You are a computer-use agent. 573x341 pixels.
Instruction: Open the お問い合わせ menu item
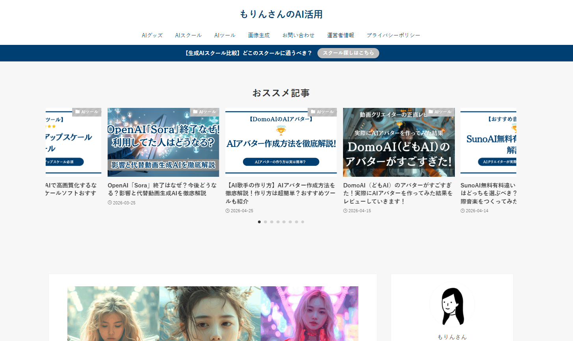pos(299,35)
